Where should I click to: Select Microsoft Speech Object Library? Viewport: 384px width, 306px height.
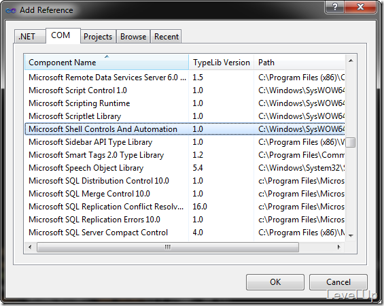click(x=185, y=168)
